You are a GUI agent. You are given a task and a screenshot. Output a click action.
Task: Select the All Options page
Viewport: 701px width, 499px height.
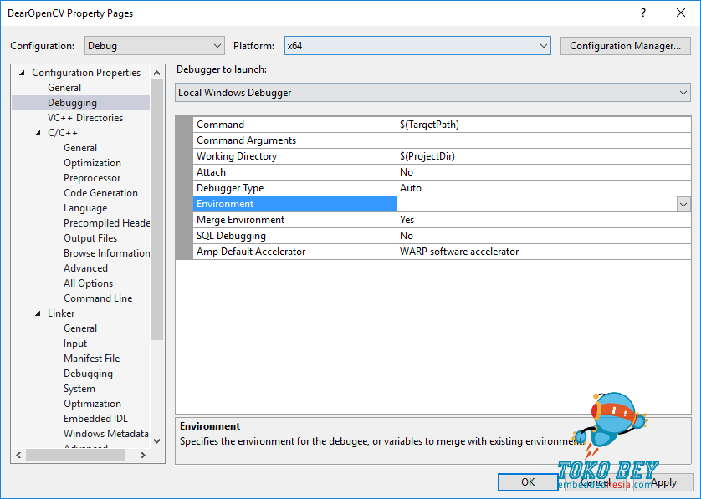[x=88, y=283]
